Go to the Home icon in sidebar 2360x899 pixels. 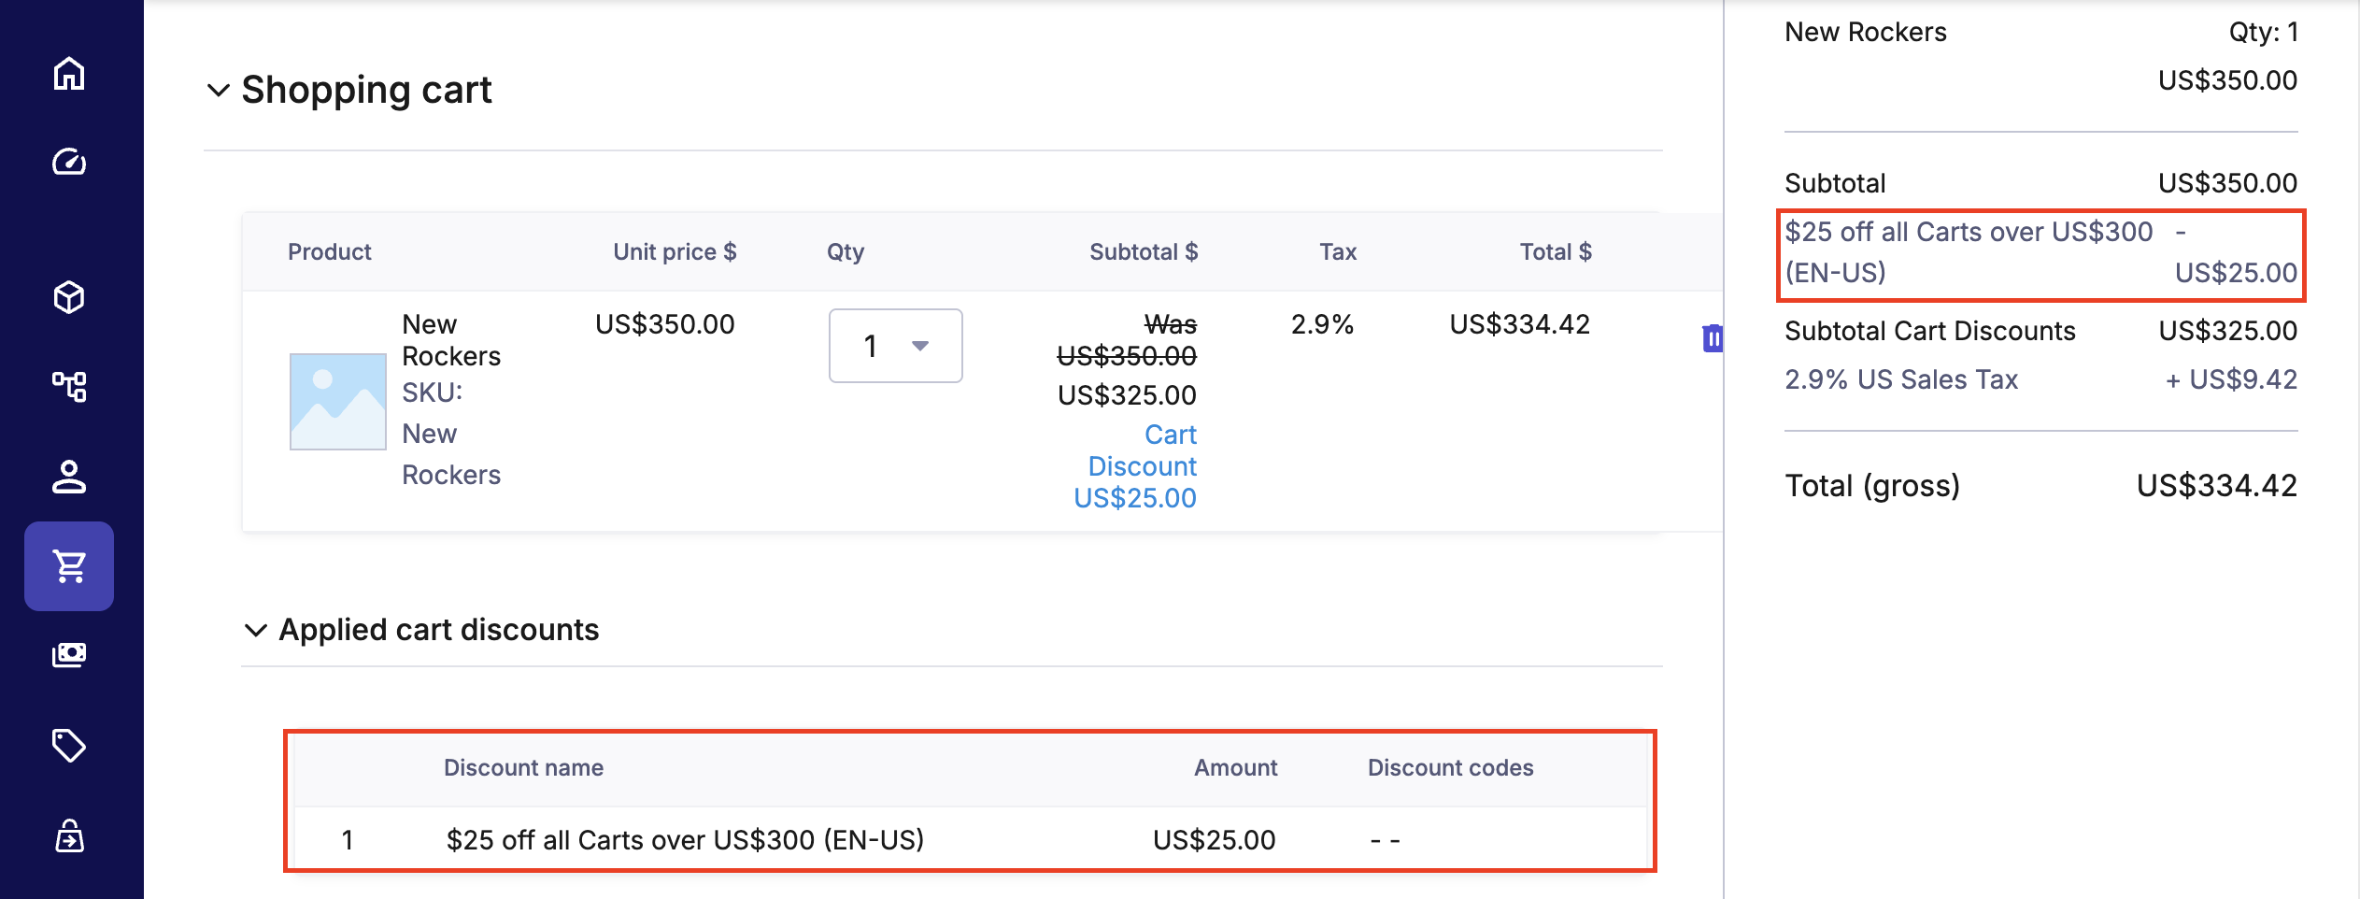(69, 74)
